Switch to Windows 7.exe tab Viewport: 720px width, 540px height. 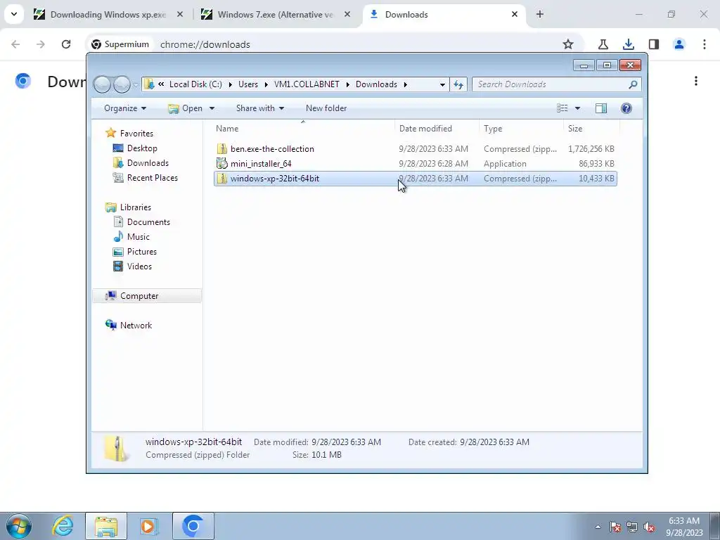pyautogui.click(x=276, y=14)
